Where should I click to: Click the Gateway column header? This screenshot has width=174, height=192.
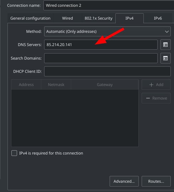click(x=105, y=85)
